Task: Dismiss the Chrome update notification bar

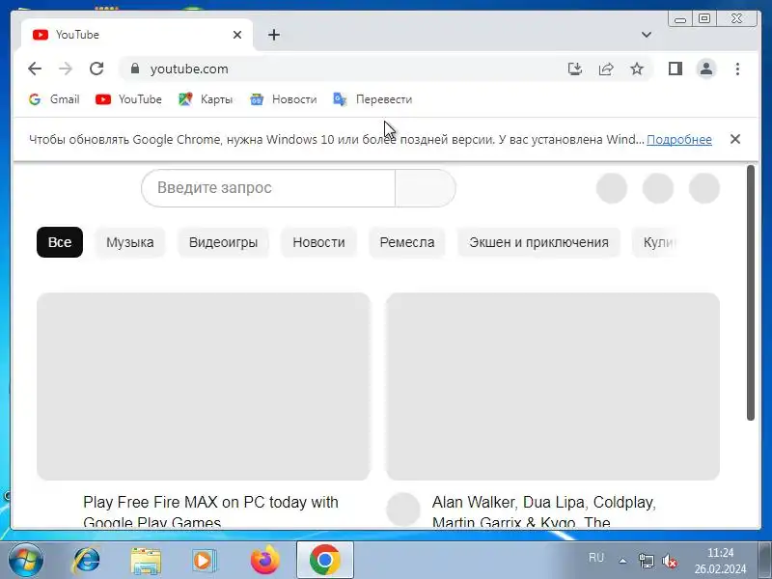Action: point(735,139)
